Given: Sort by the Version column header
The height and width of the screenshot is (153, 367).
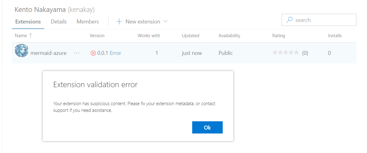Looking at the screenshot, I should click(x=97, y=36).
